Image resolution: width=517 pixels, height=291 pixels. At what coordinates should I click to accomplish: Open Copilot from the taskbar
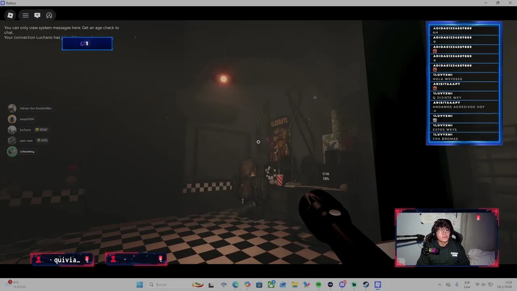tap(247, 285)
